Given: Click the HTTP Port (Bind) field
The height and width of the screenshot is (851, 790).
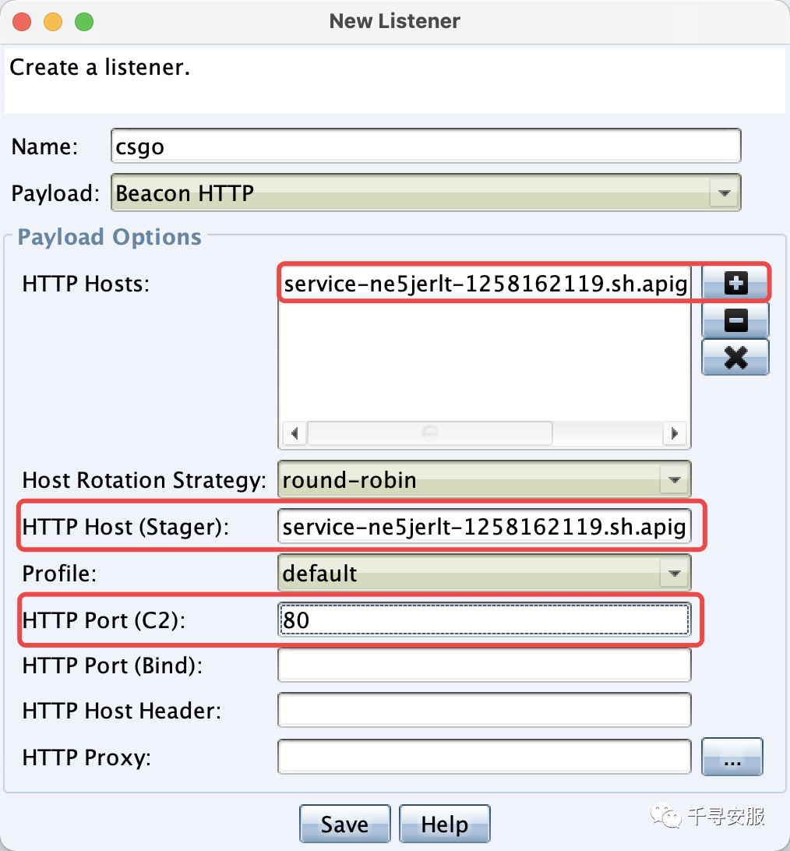Looking at the screenshot, I should 484,666.
